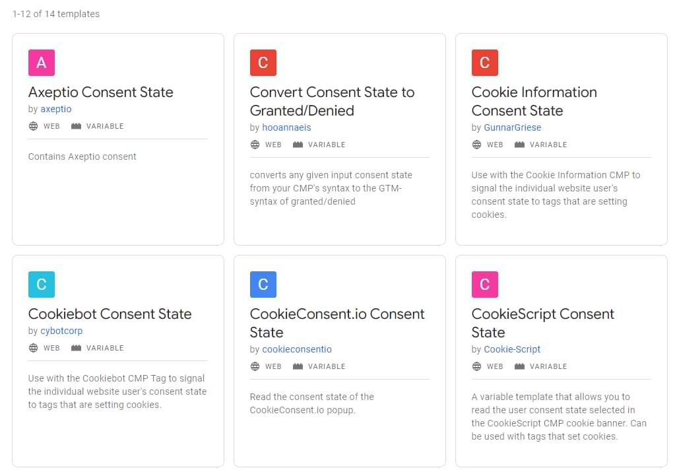Click the variable brick icon on Cookiebot card

point(76,348)
